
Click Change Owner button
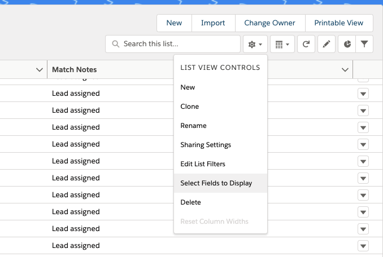coord(270,23)
